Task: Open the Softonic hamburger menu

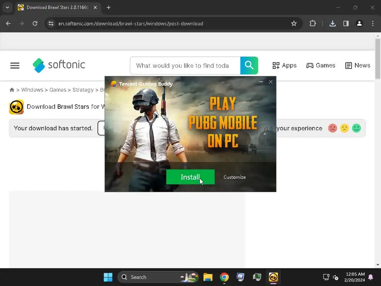Action: 15,66
